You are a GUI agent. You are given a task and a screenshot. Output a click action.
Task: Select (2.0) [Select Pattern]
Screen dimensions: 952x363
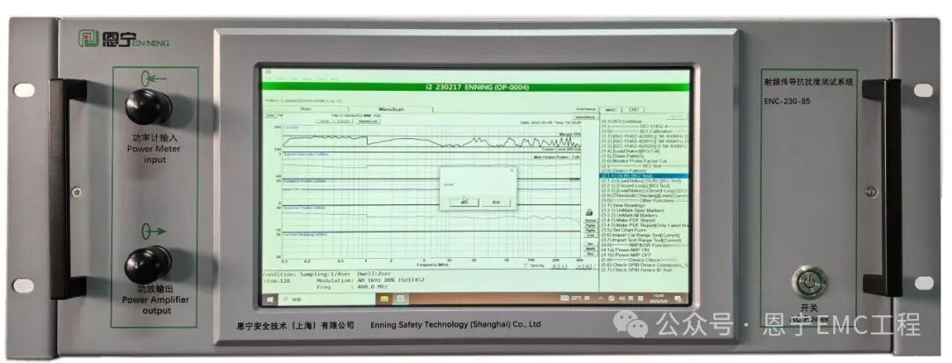click(621, 170)
